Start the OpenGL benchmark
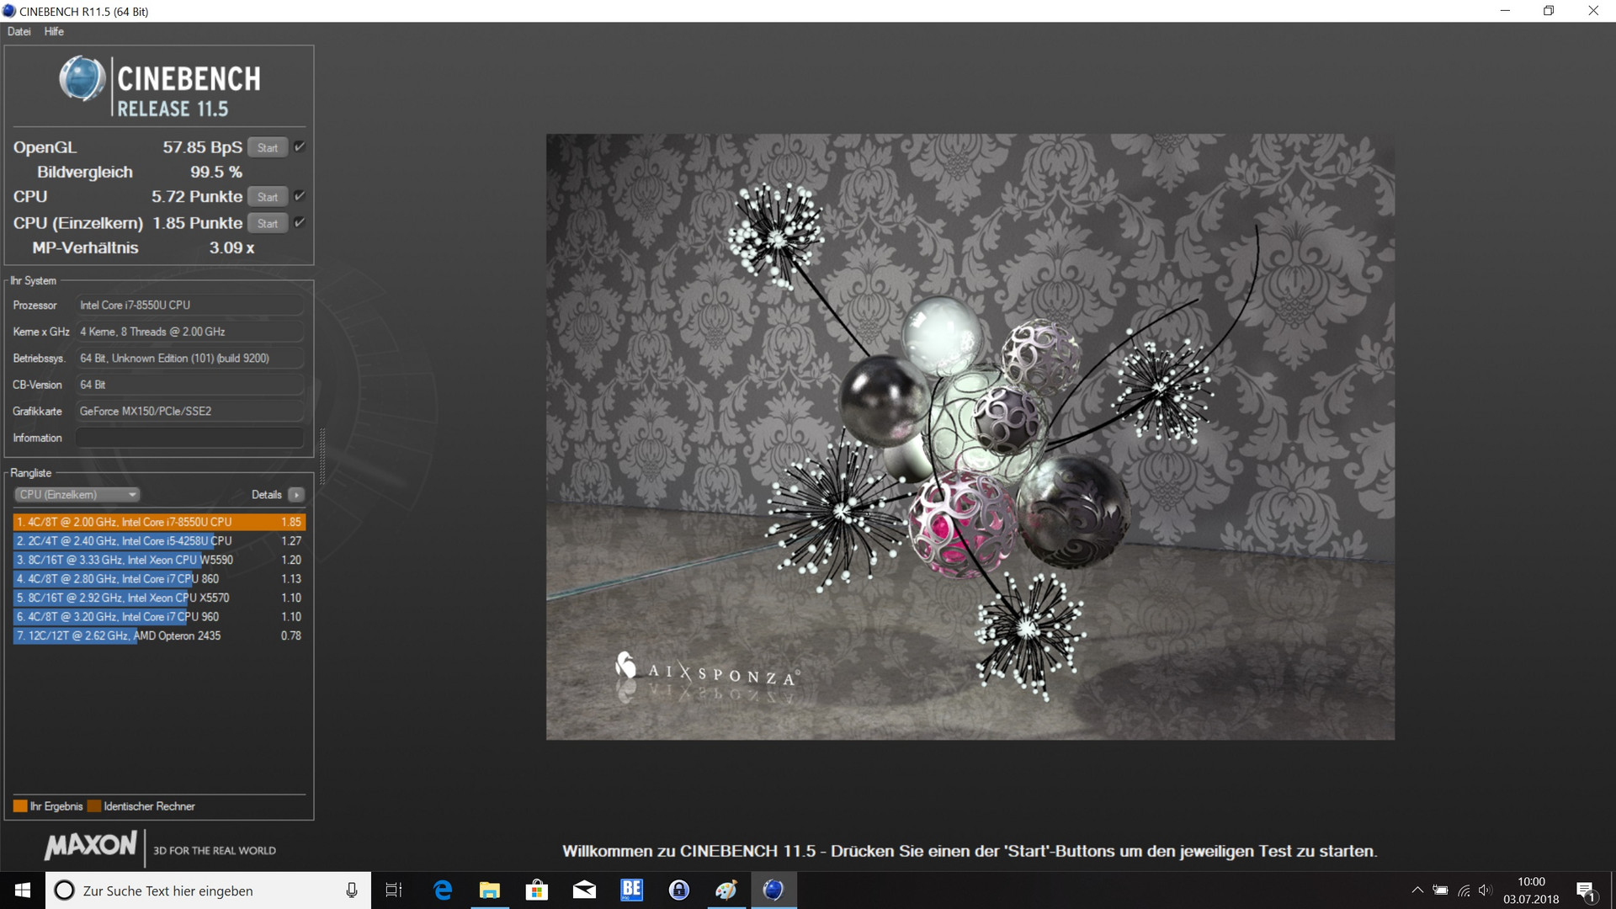This screenshot has width=1616, height=909. point(268,148)
